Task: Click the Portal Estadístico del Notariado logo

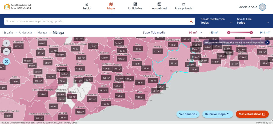Action: [x=18, y=7]
